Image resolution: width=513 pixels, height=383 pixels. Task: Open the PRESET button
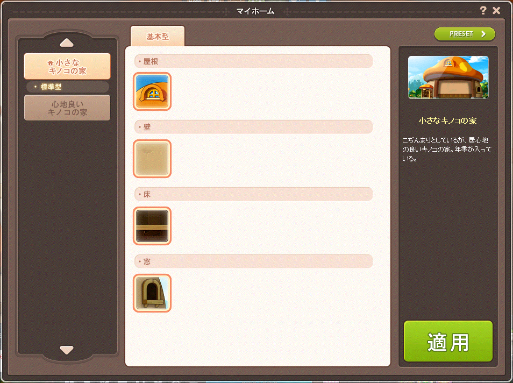click(x=465, y=34)
